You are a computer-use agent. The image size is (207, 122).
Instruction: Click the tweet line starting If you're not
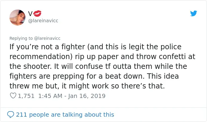click(96, 47)
